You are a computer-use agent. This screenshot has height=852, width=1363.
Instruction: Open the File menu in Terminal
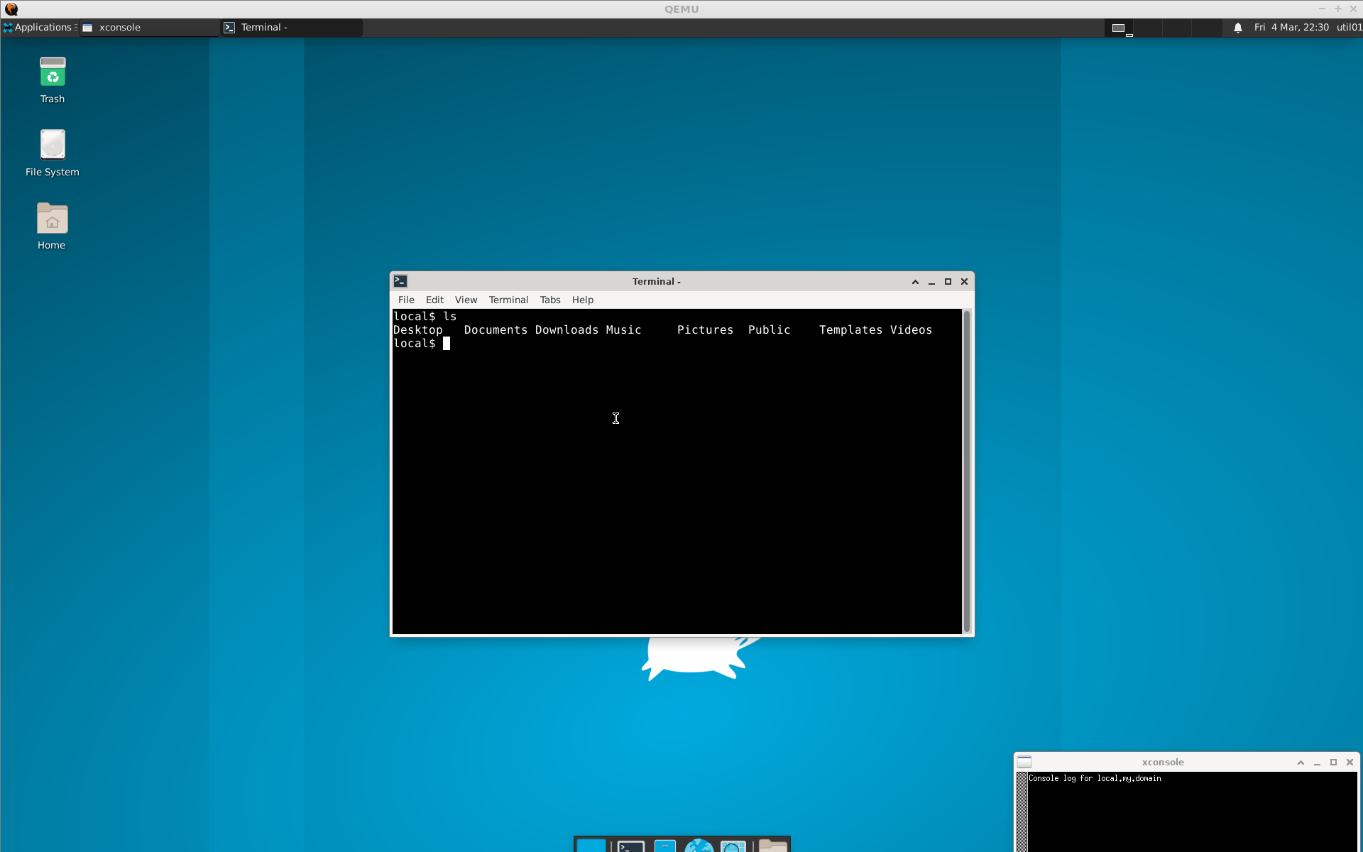point(406,300)
